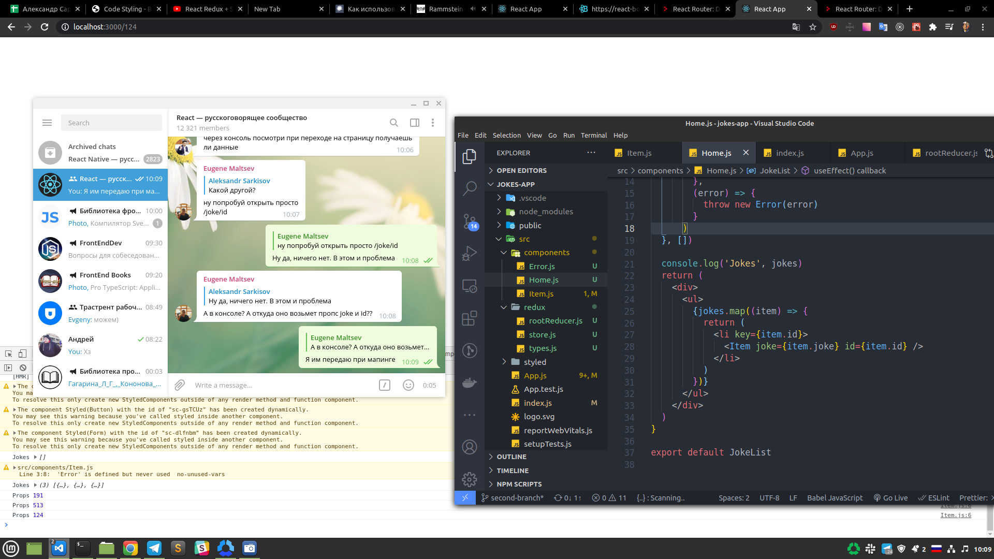Open the Linux Mint start menu
Image resolution: width=994 pixels, height=559 pixels.
coord(11,548)
